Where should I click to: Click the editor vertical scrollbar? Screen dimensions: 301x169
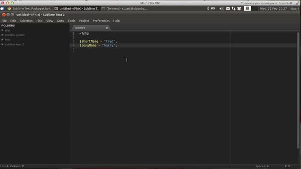(298, 91)
